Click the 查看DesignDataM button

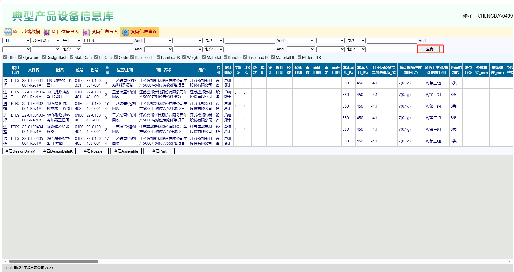point(20,151)
